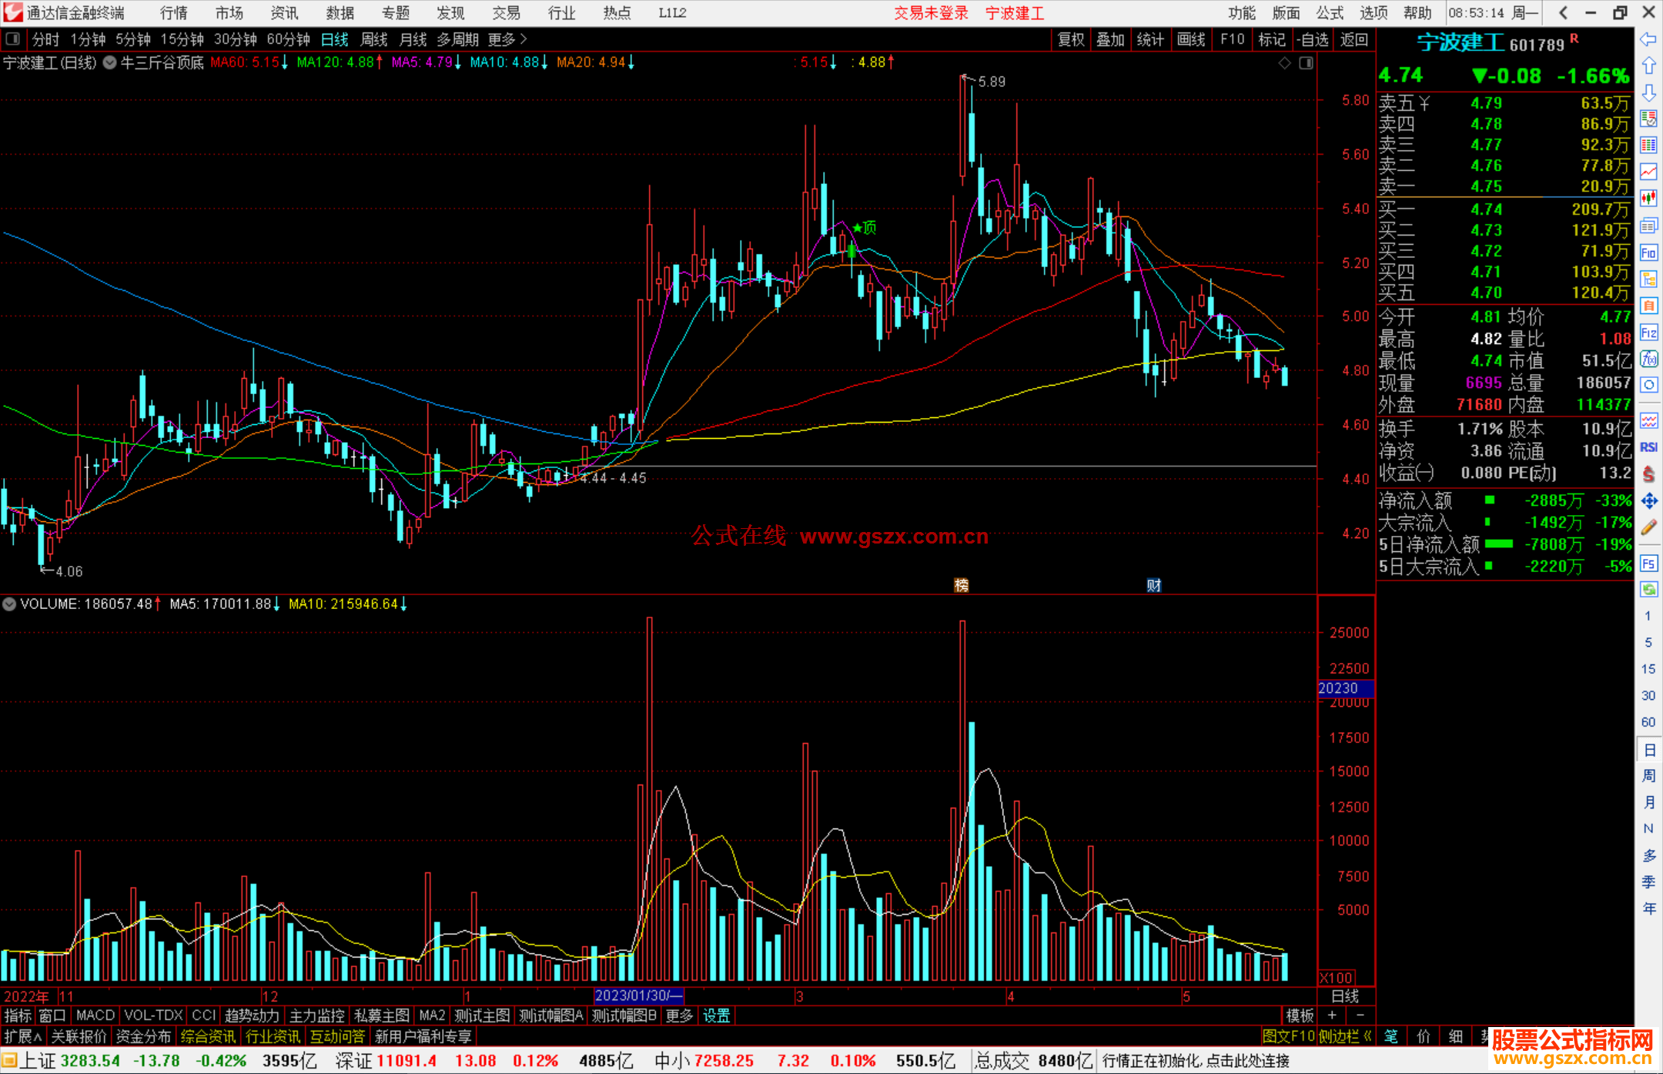Click the 叠加 overlay button
1663x1074 pixels.
(x=1110, y=39)
